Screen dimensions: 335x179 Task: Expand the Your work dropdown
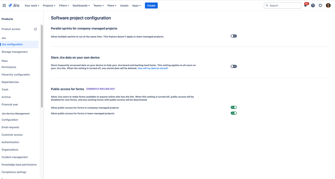tap(32, 6)
